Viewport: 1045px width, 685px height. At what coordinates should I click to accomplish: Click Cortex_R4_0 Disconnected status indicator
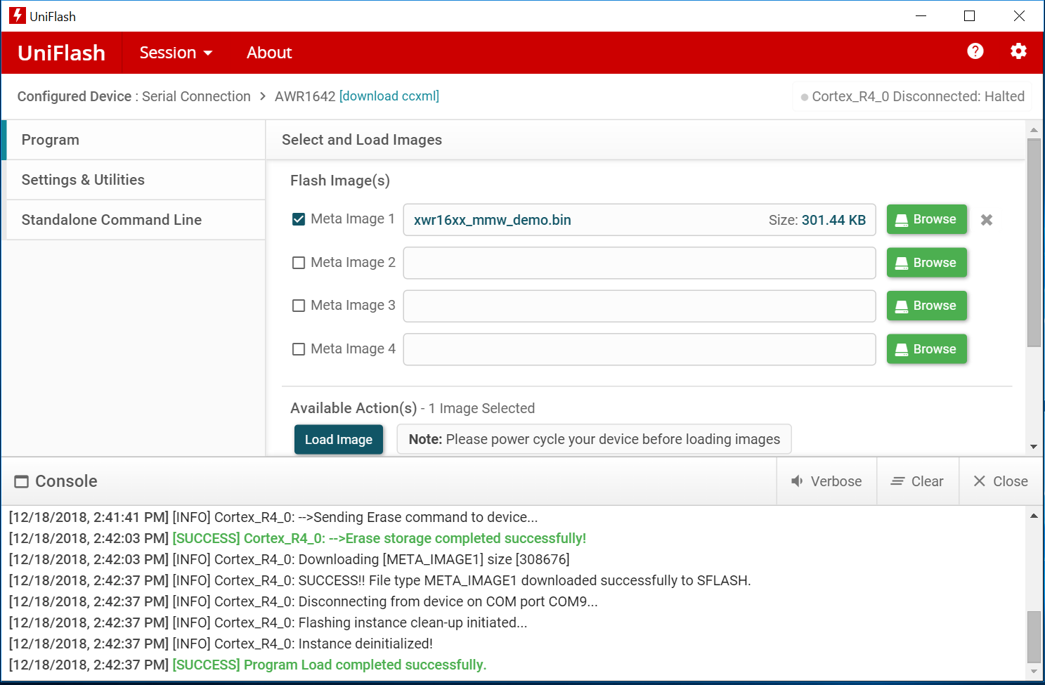tap(913, 96)
